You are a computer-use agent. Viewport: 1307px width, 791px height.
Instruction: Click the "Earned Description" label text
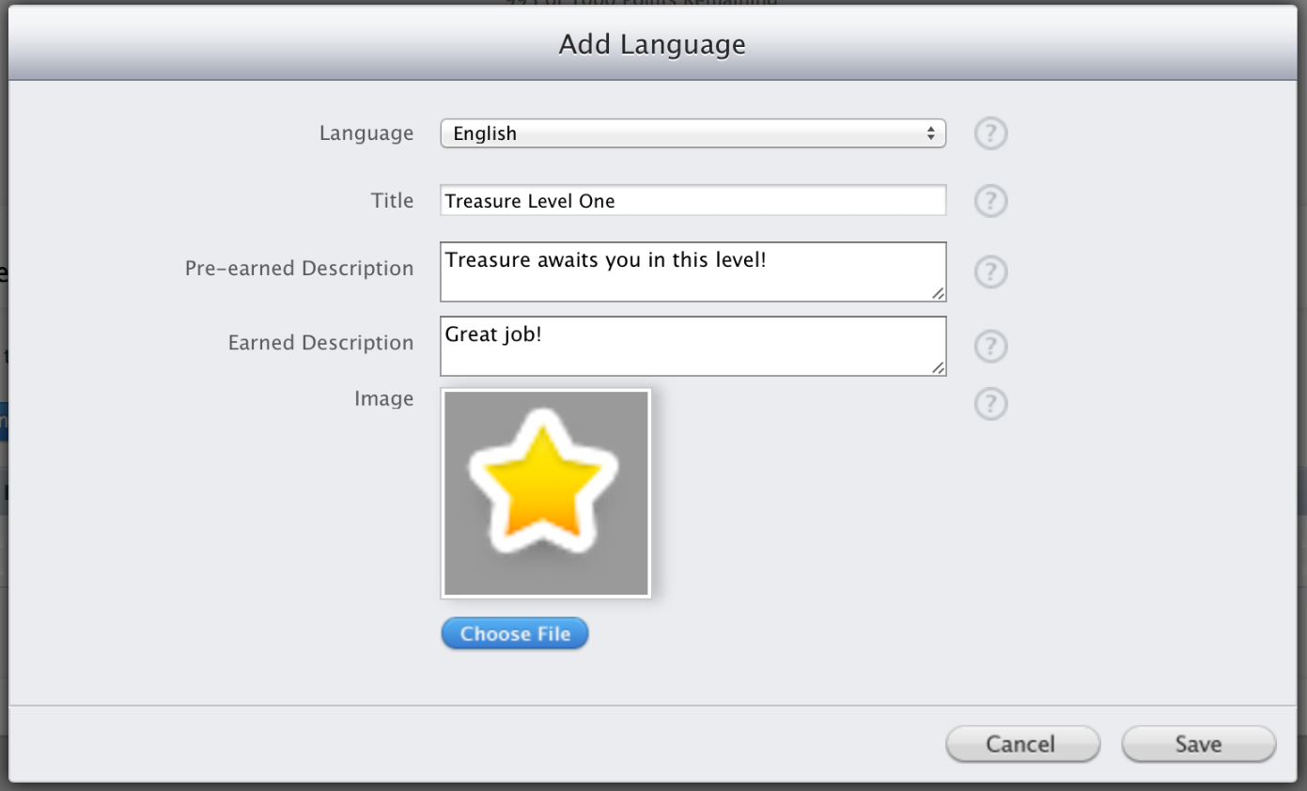320,343
